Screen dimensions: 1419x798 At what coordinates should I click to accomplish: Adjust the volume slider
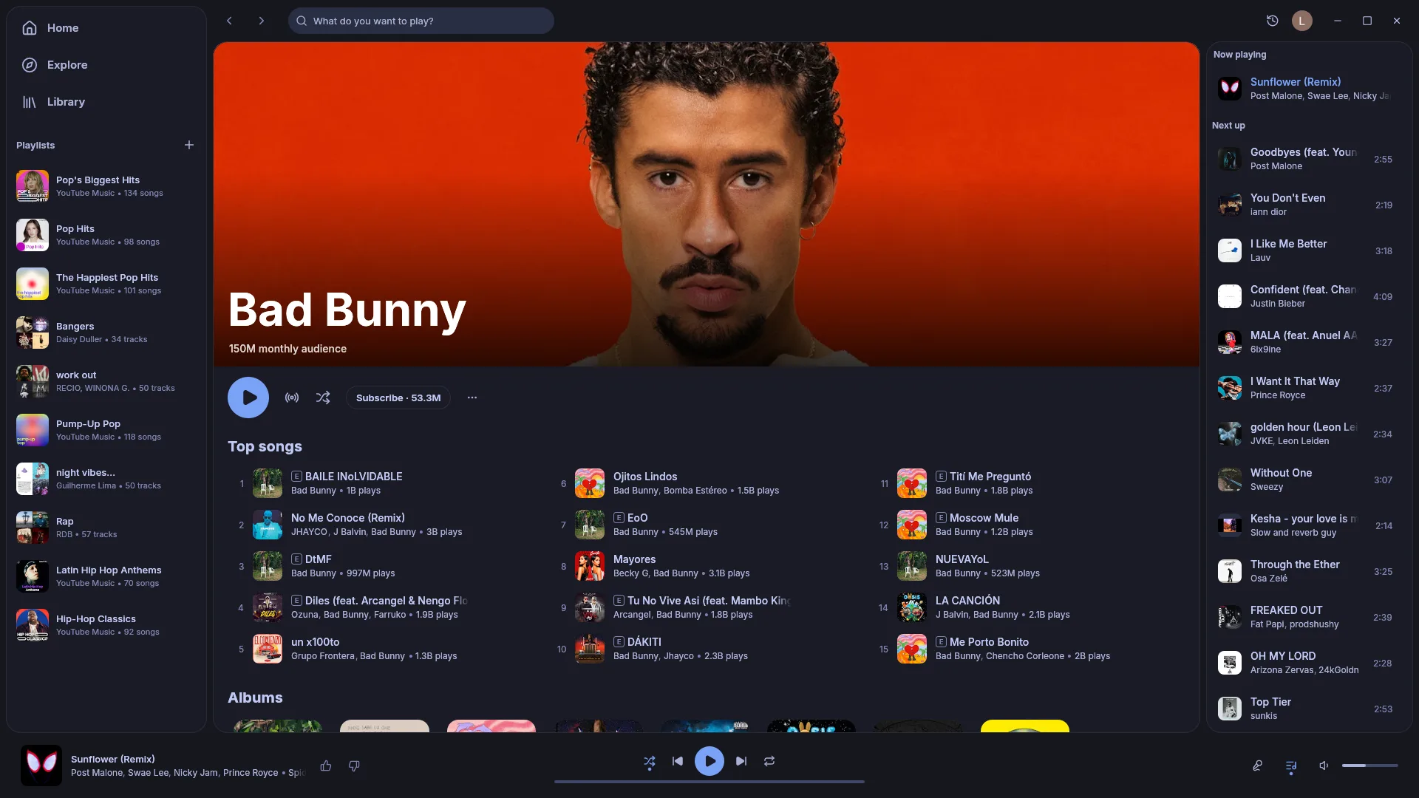click(x=1370, y=765)
